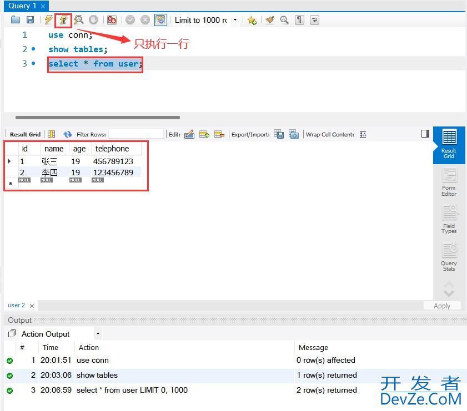Toggle word wrap icon in editor toolbar
467x411 pixels.
tap(314, 20)
